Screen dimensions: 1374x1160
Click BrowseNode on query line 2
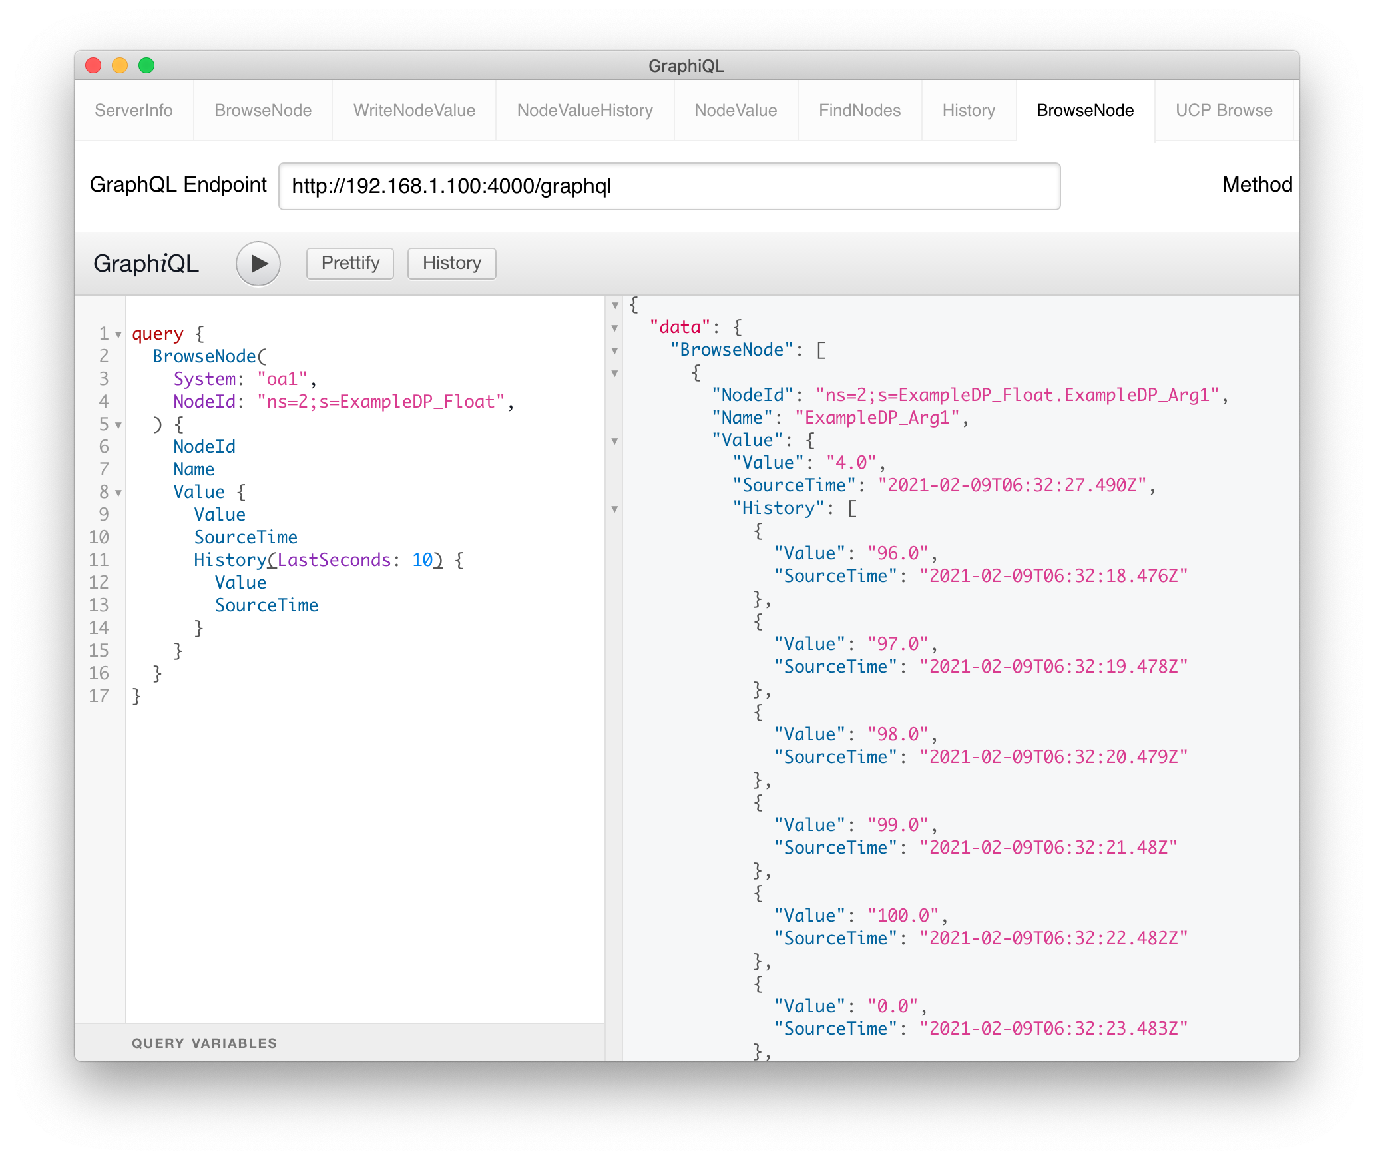(204, 356)
